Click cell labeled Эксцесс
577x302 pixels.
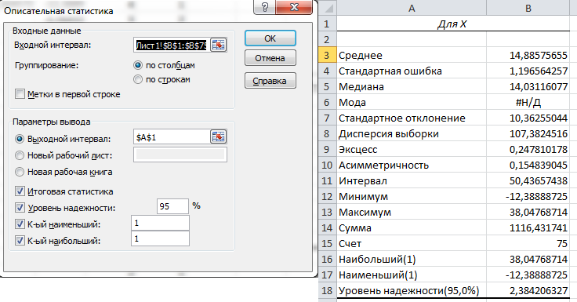(412, 150)
